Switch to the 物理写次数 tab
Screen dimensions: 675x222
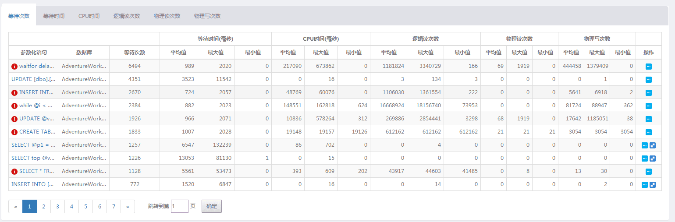(207, 16)
